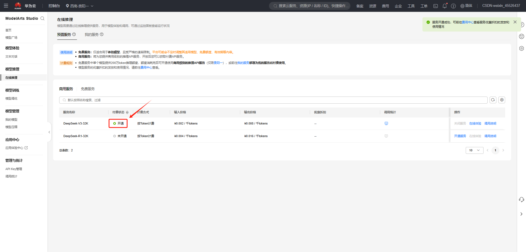Open the CSDN-weixin_45526437 account menu
Image resolution: width=526 pixels, height=252 pixels.
[x=501, y=6]
